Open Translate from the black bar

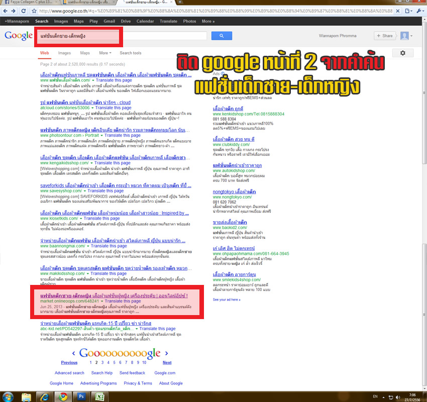(x=168, y=21)
